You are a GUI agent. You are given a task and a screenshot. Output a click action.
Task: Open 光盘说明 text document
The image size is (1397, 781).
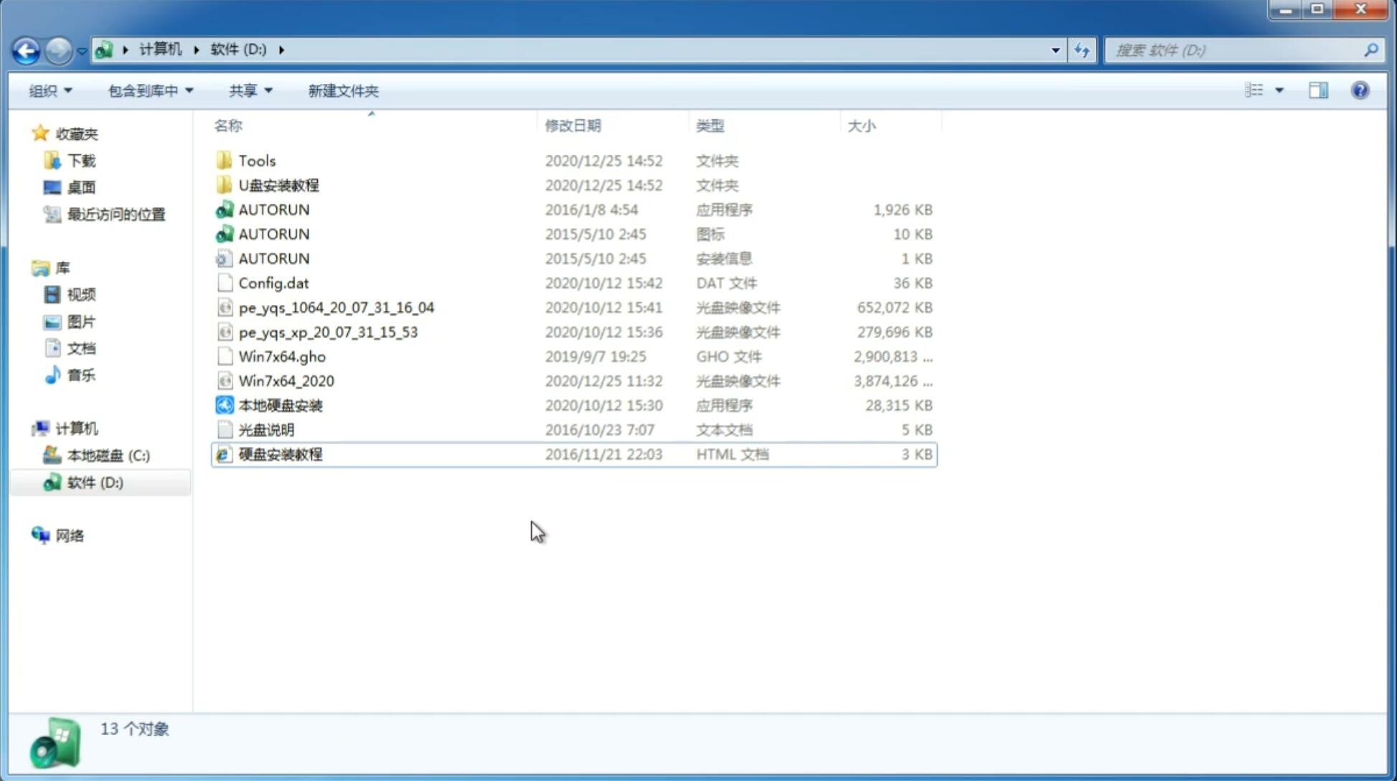point(265,430)
